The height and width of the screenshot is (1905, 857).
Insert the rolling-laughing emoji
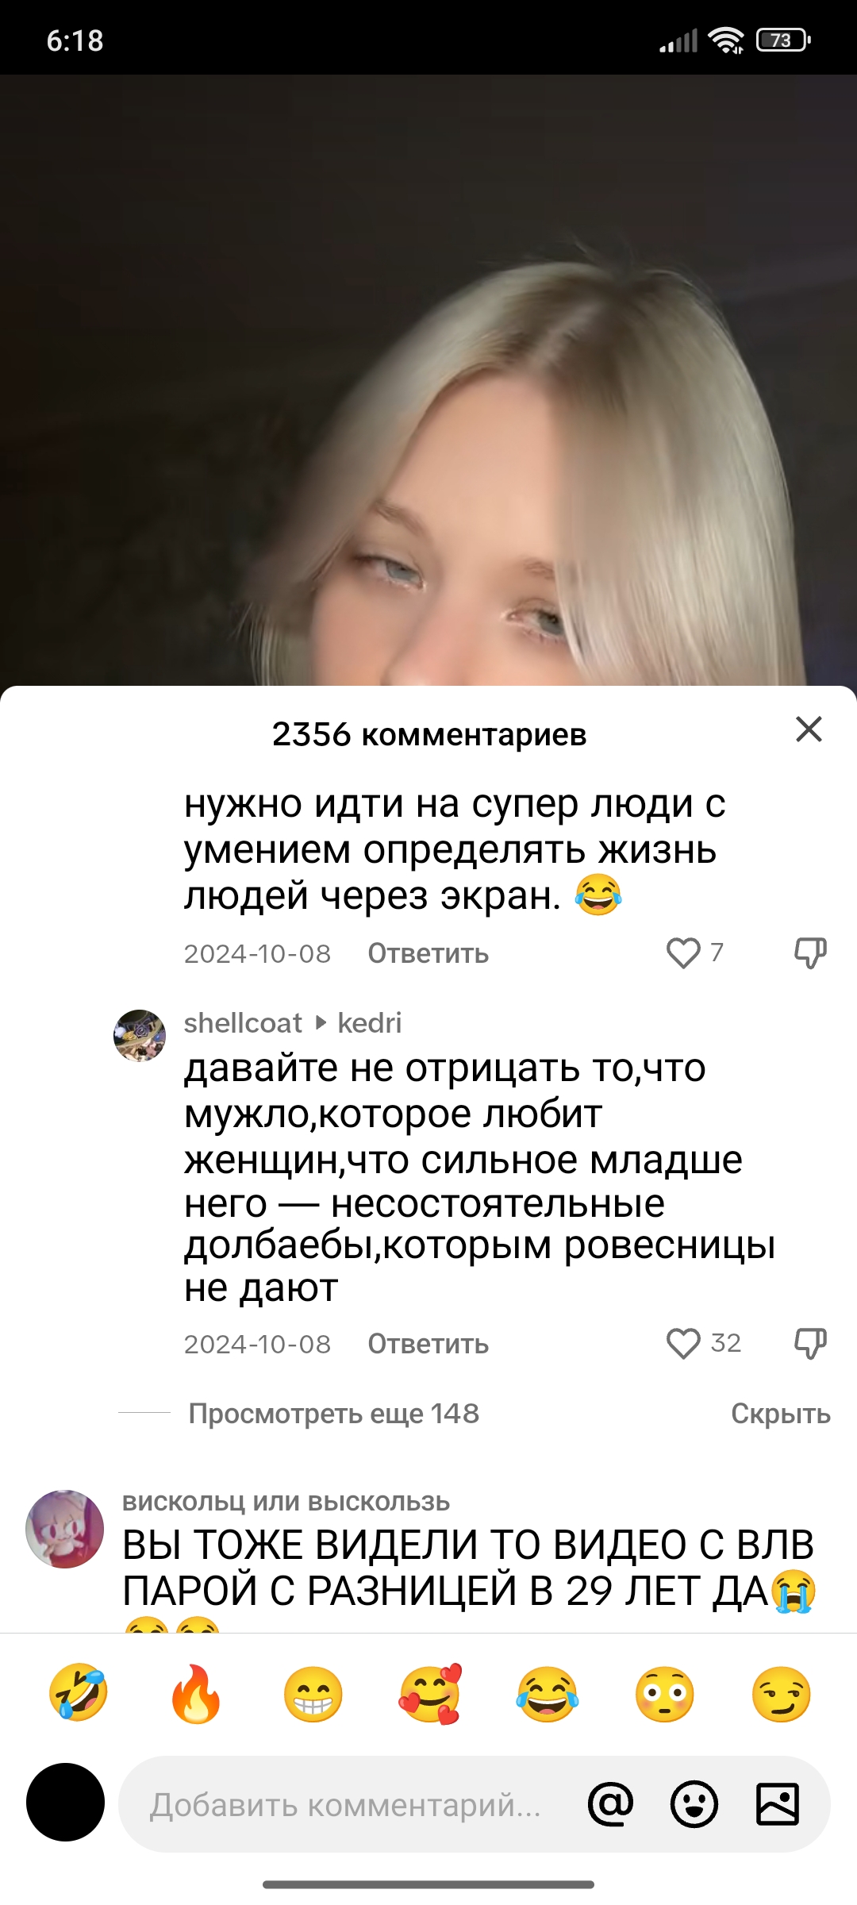[79, 1694]
